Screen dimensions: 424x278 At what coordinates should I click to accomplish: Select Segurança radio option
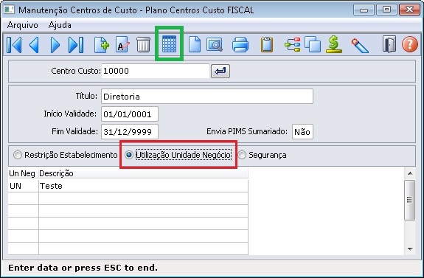tap(262, 155)
